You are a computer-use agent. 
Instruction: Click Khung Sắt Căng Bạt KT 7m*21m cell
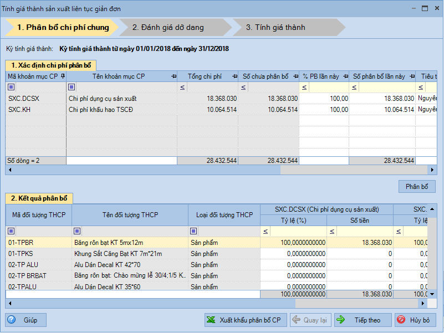(130, 254)
